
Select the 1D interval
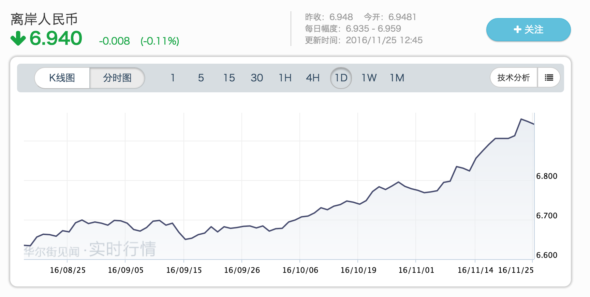point(341,78)
